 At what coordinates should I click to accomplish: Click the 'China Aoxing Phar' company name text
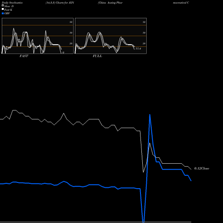tap(110, 3)
